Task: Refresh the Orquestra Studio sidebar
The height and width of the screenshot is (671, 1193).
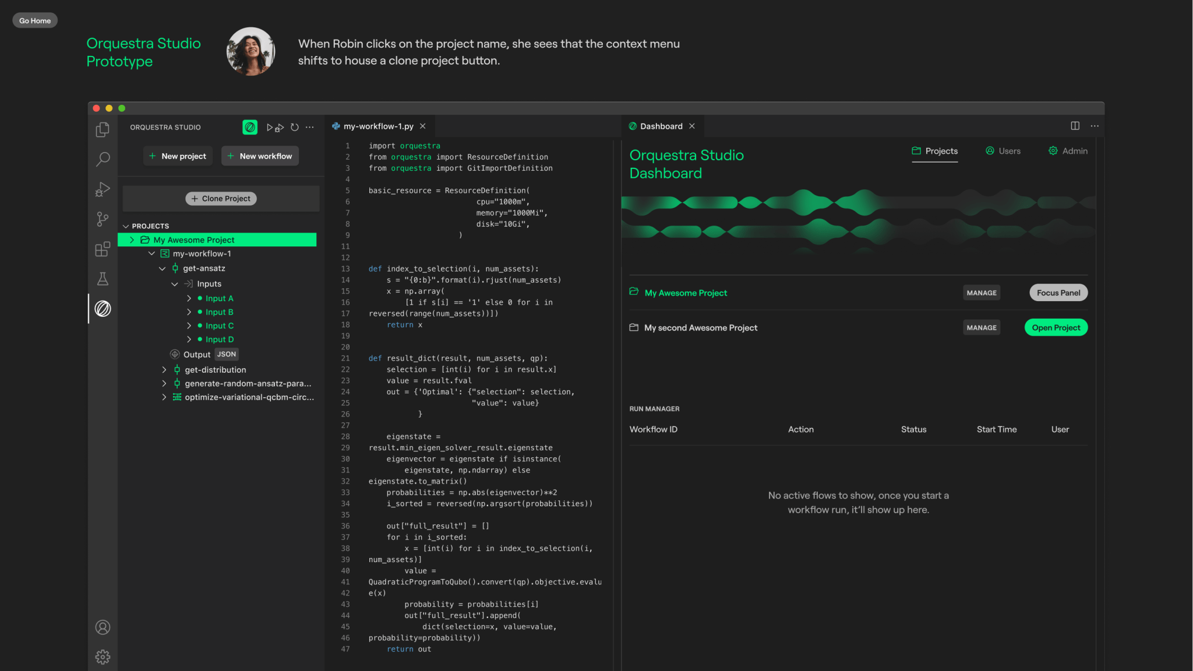Action: coord(295,127)
